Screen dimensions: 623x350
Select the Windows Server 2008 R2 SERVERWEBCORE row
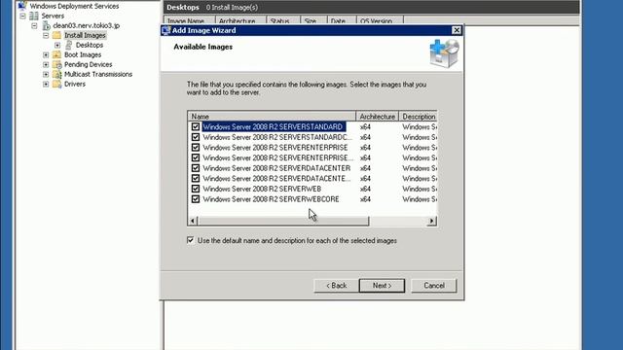(271, 199)
